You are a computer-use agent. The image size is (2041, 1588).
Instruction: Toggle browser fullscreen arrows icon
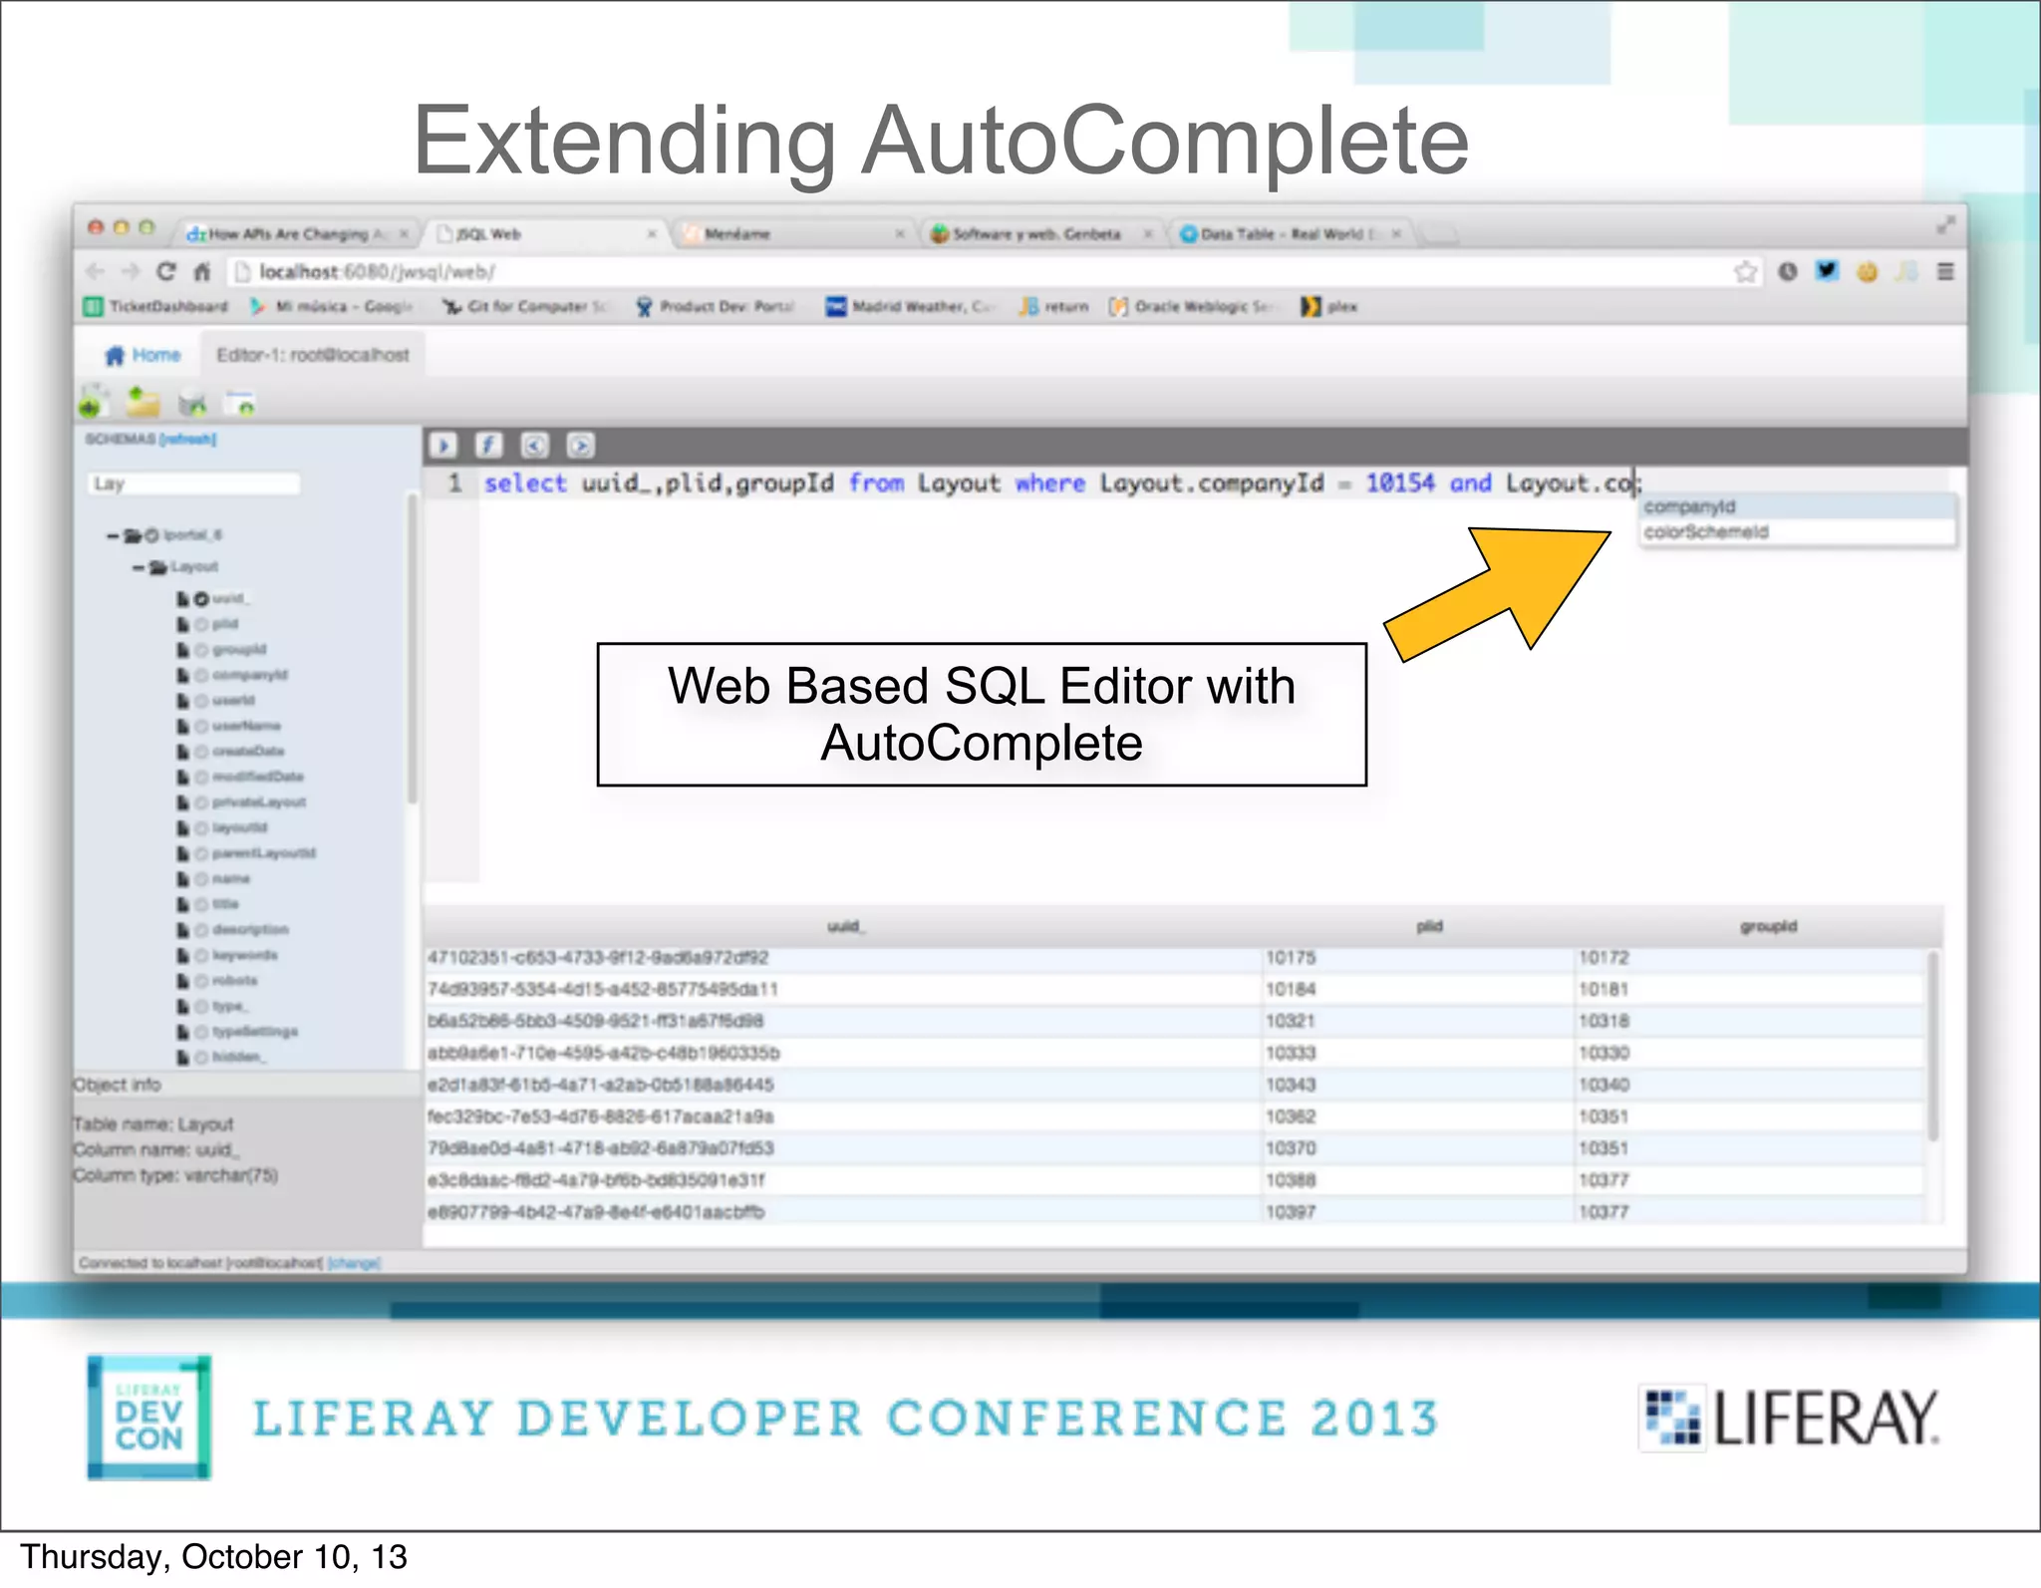1945,225
